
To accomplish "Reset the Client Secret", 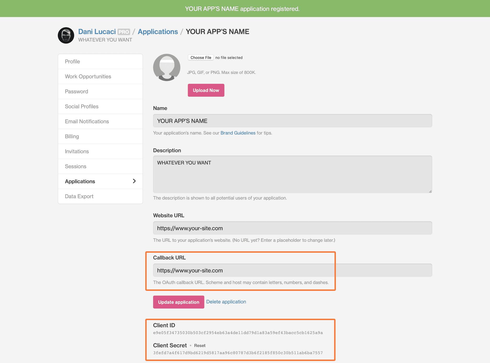I will (x=200, y=345).
